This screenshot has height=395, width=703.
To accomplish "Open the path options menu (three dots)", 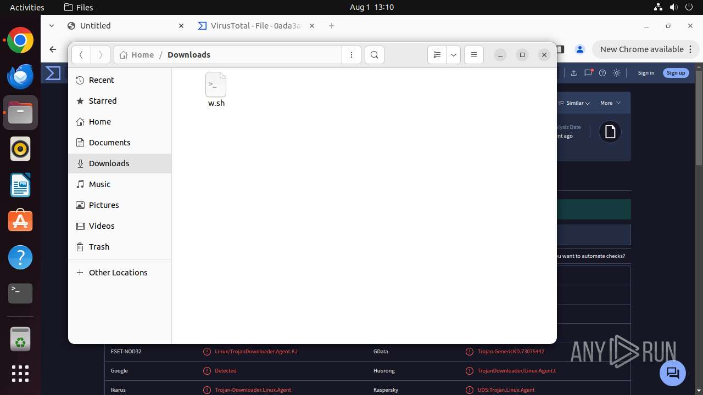I will [351, 55].
